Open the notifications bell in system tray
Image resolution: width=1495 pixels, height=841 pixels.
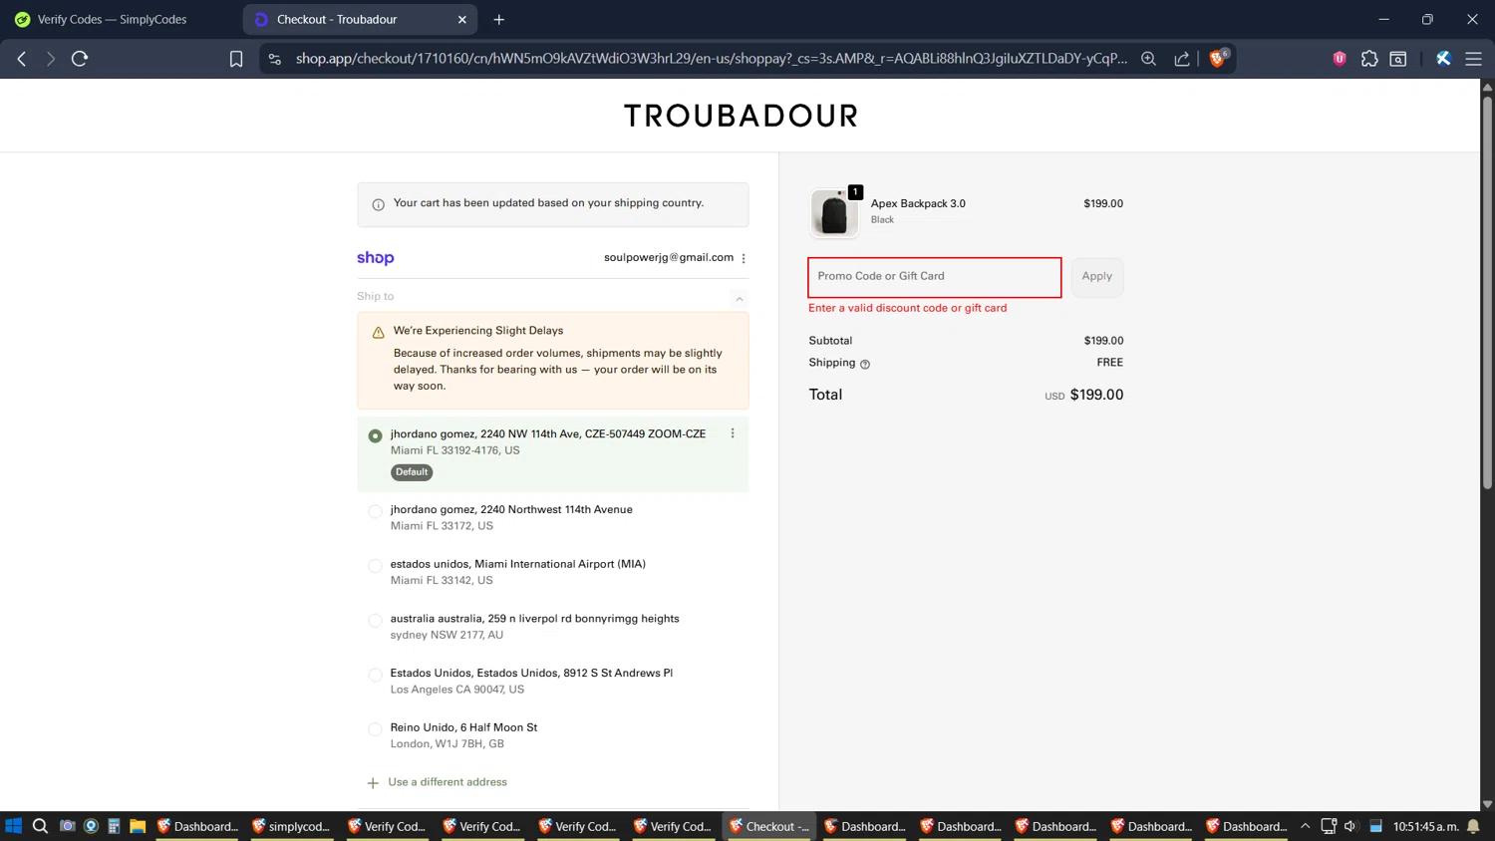coord(1473,826)
